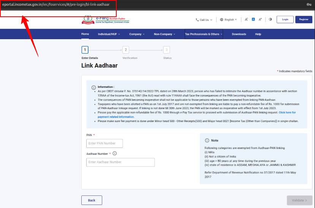Reset font size with highlighted A icon
315x208 pixels.
coord(253,19)
